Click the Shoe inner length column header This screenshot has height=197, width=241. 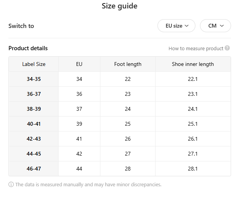tap(193, 64)
